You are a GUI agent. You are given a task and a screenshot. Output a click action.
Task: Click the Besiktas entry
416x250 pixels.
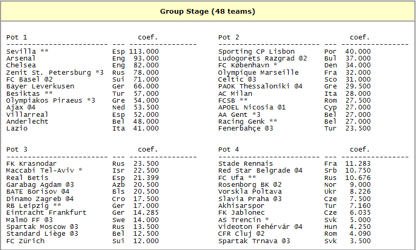[30, 93]
